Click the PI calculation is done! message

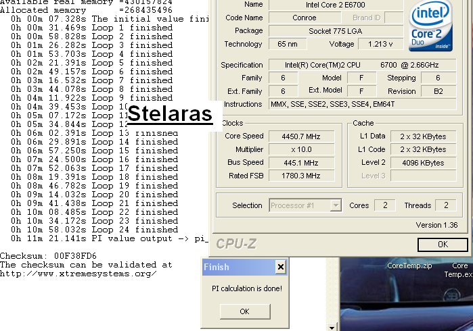click(x=247, y=288)
